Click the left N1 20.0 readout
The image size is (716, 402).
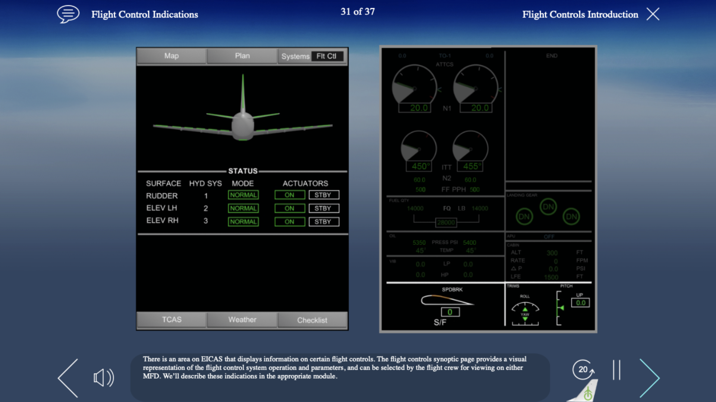pyautogui.click(x=415, y=108)
